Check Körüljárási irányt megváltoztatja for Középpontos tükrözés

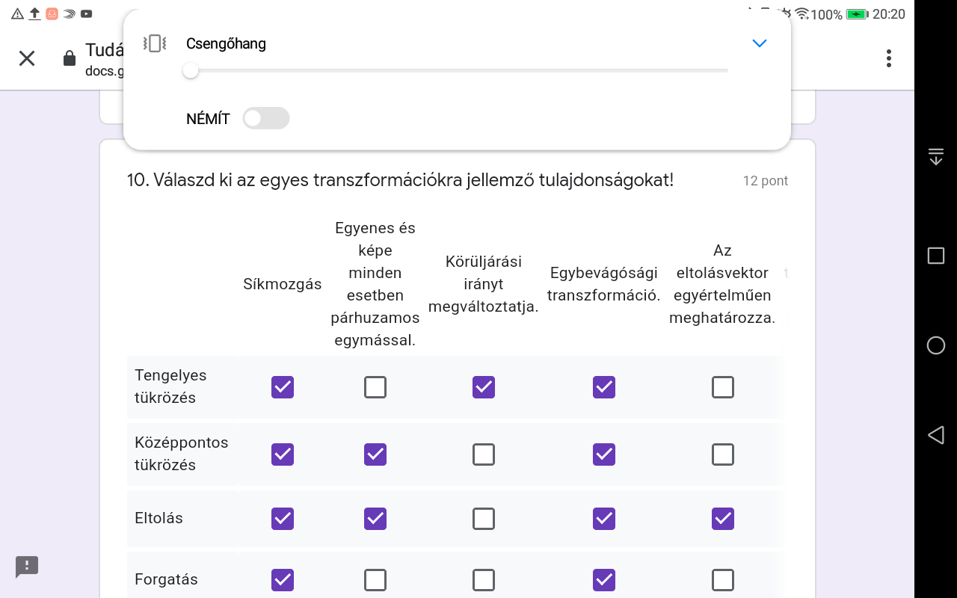[484, 454]
